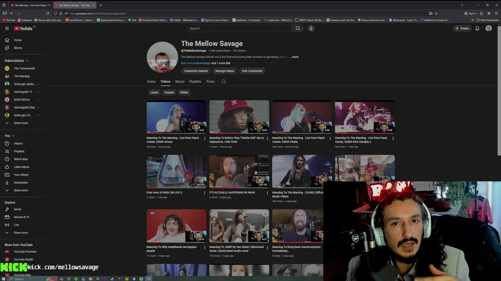The width and height of the screenshot is (501, 281).
Task: Show more subscriptions
Action: click(x=21, y=123)
